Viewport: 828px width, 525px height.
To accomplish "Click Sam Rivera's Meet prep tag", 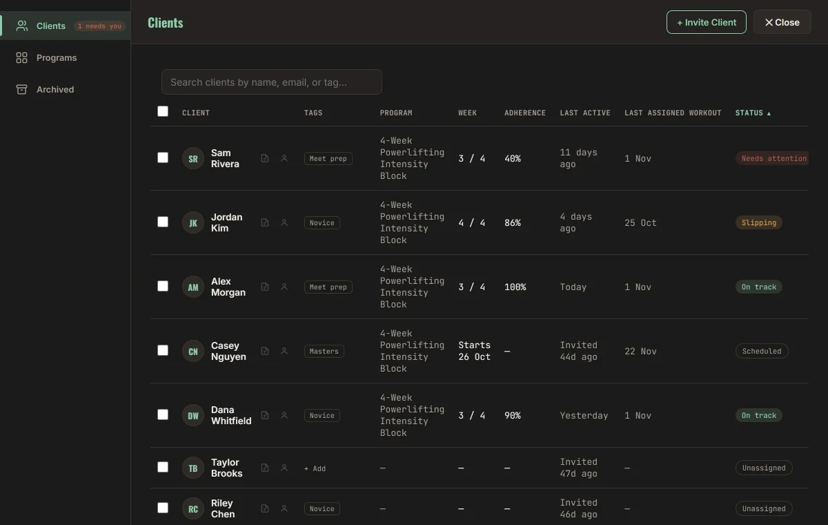I will pos(328,158).
